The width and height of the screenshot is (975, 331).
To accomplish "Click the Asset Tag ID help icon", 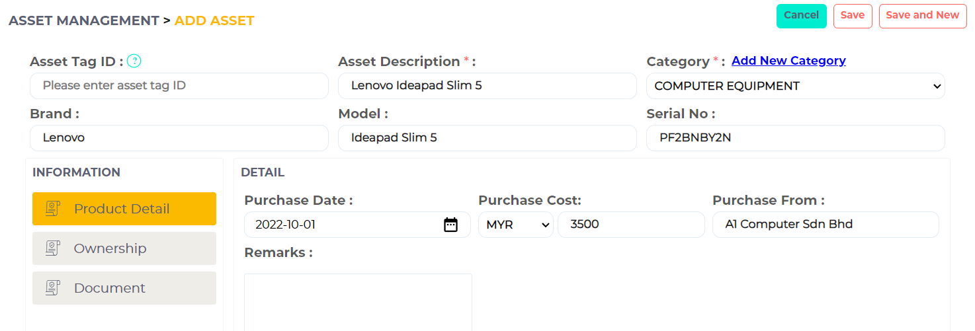I will pyautogui.click(x=134, y=61).
